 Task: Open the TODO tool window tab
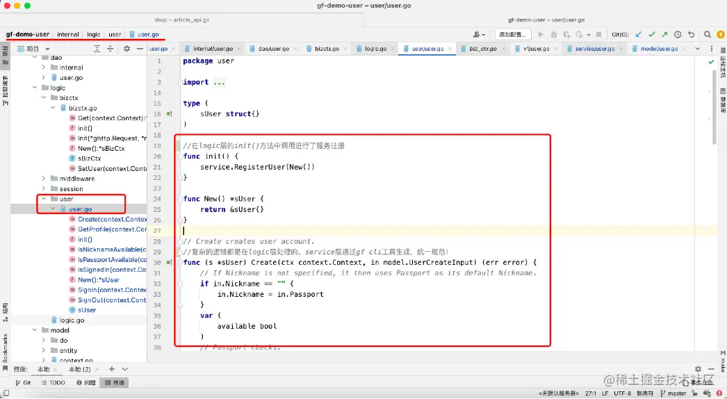[x=54, y=383]
